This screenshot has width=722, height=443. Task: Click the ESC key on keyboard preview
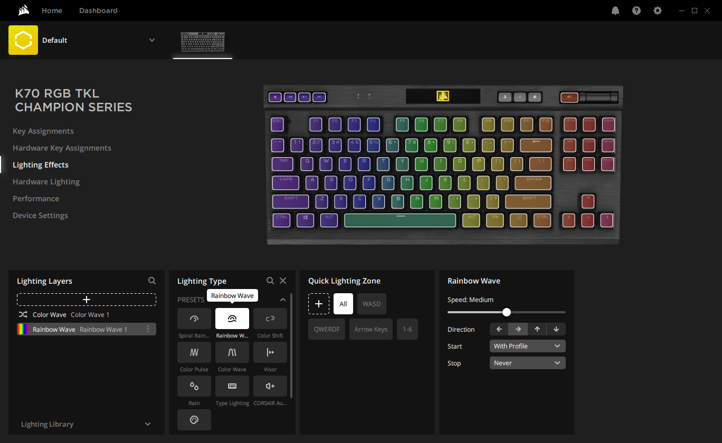[278, 124]
